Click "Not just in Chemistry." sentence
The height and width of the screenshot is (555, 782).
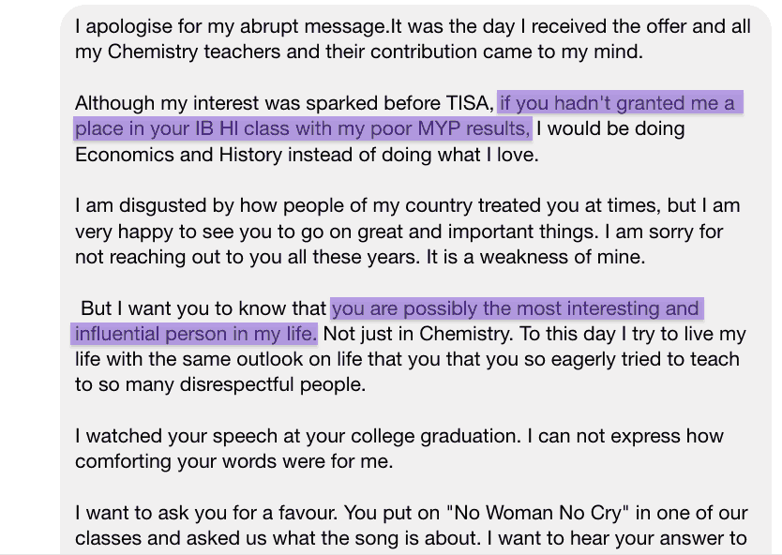pos(418,334)
